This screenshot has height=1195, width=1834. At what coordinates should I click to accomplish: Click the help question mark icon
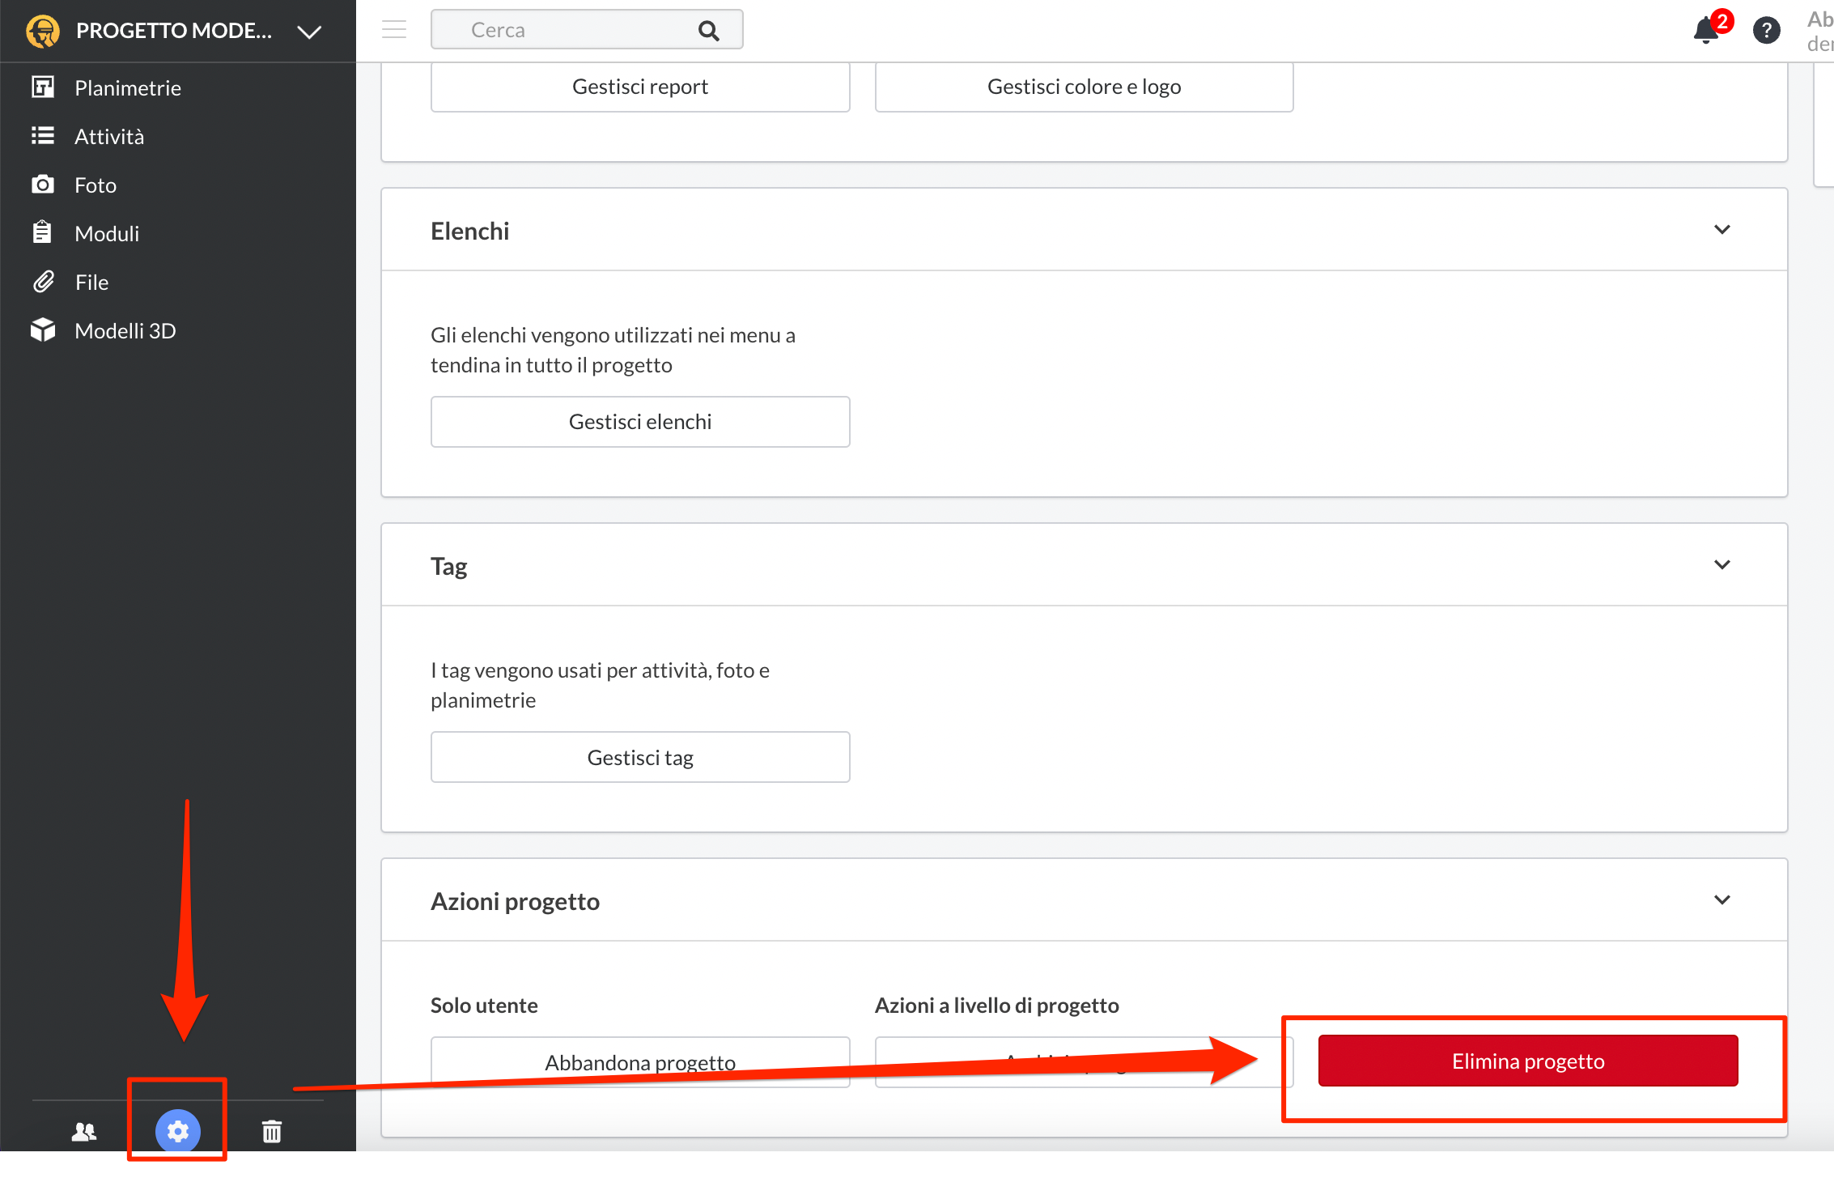[x=1766, y=31]
